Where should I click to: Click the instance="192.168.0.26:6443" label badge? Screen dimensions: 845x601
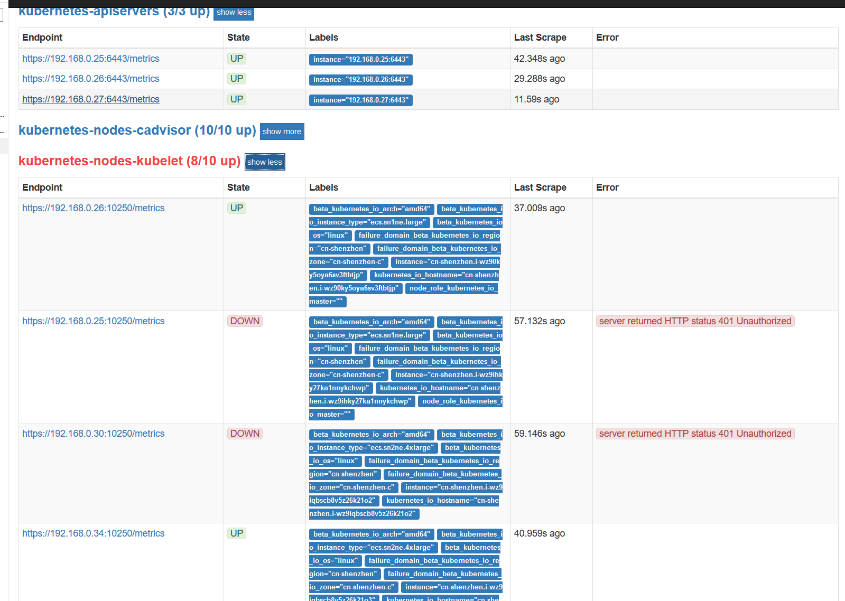click(361, 80)
